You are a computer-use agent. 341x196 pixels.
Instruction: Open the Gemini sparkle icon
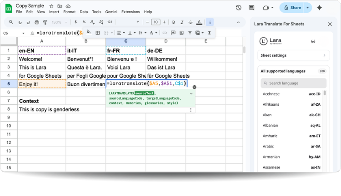(x=319, y=8)
